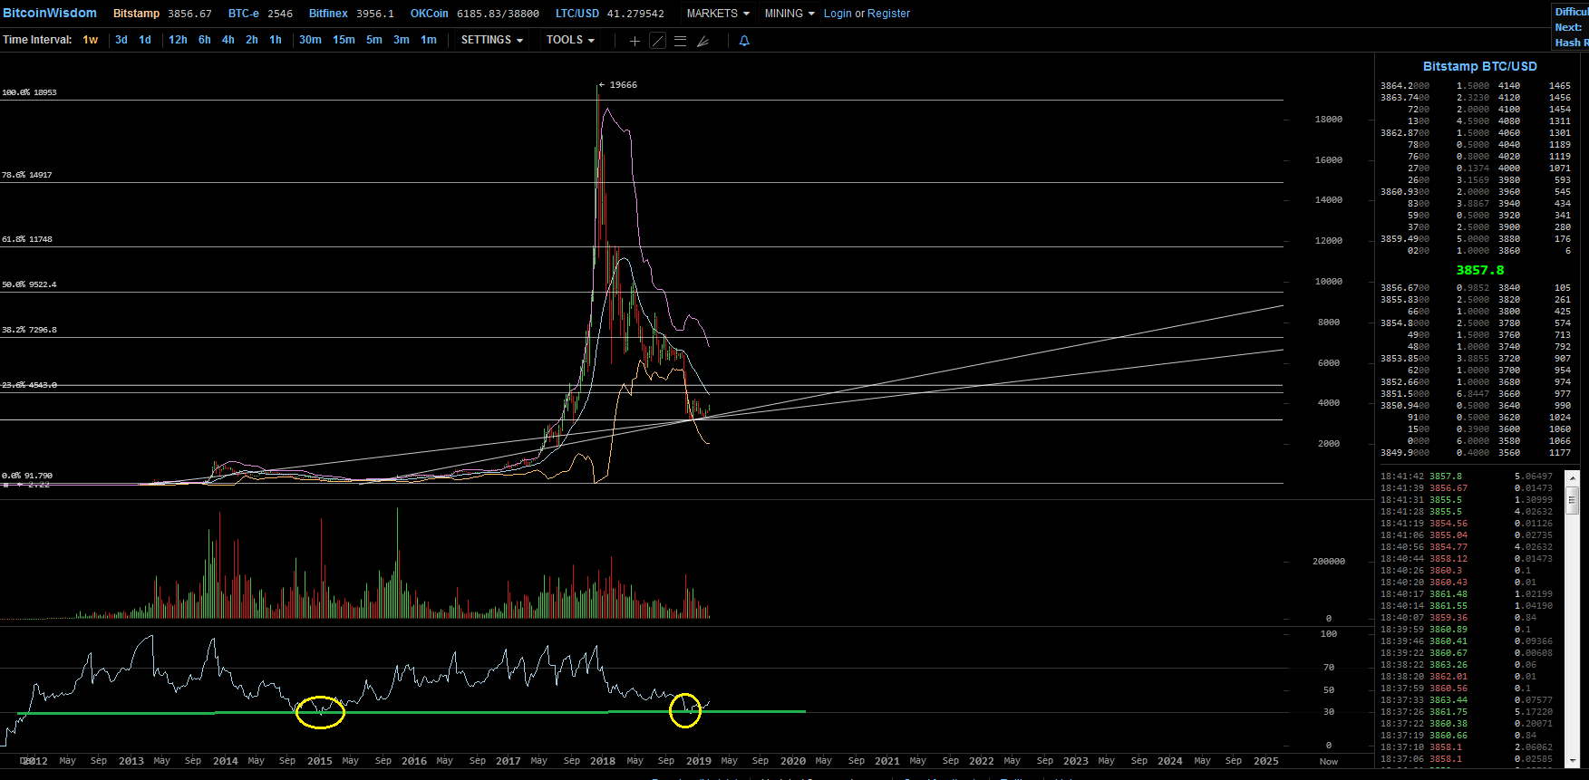Select the horizontal lines drawing tool
Image resolution: width=1589 pixels, height=780 pixels.
[x=680, y=41]
